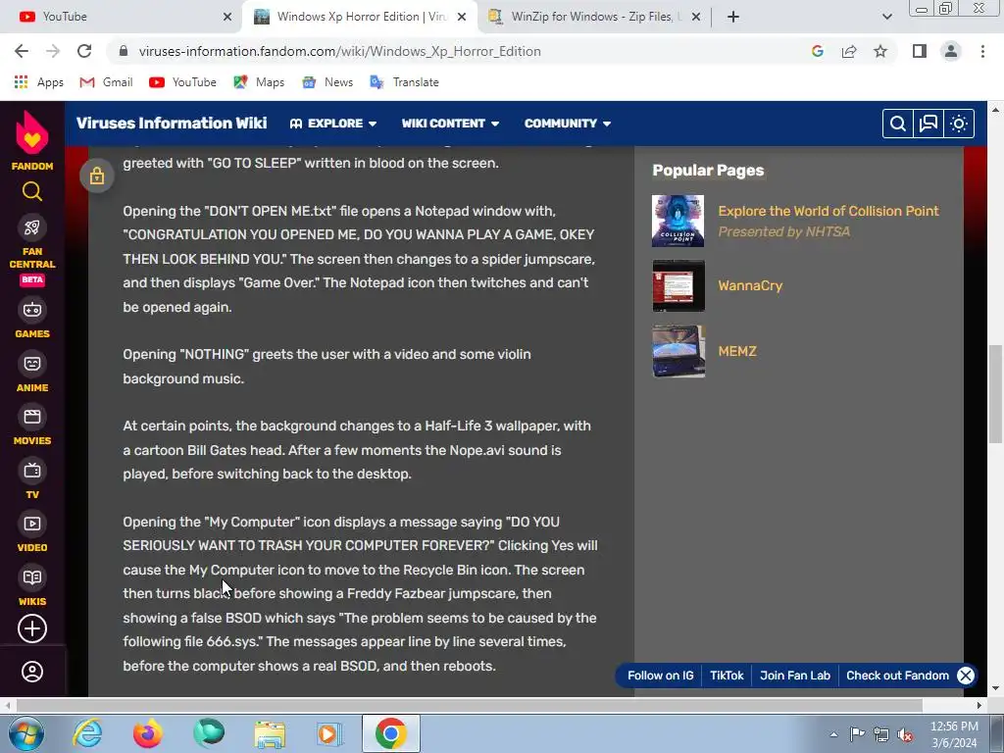Open the wiki Discuss speech bubble icon
This screenshot has height=753, width=1004.
pos(929,124)
